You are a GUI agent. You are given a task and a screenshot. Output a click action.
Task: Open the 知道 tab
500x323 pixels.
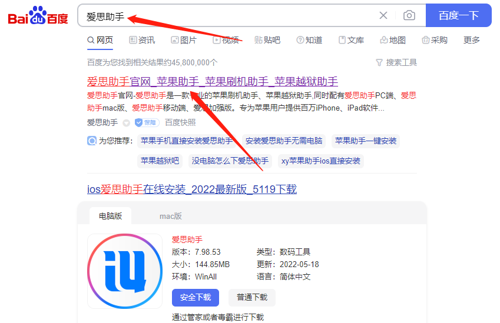(x=309, y=40)
